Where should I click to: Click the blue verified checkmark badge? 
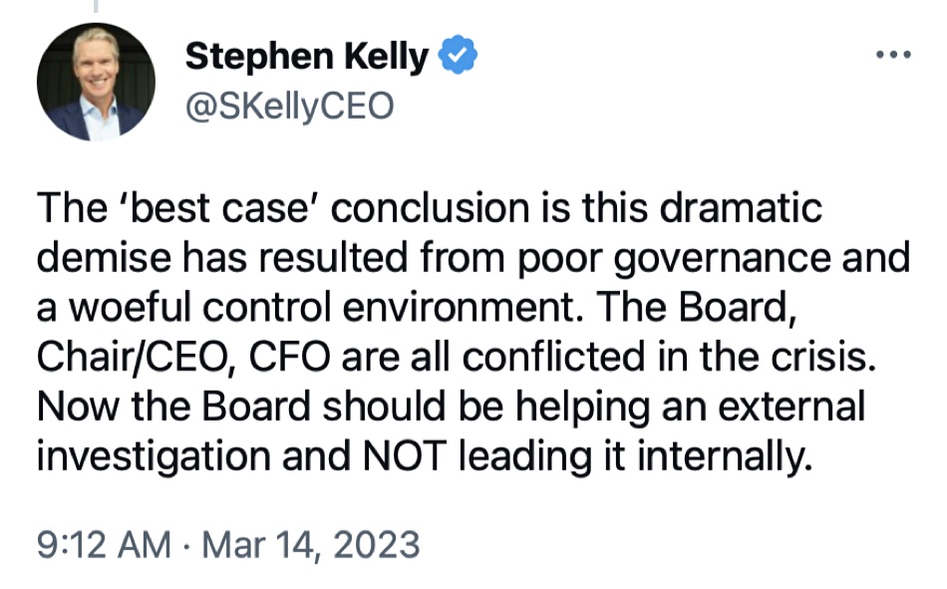[x=458, y=55]
